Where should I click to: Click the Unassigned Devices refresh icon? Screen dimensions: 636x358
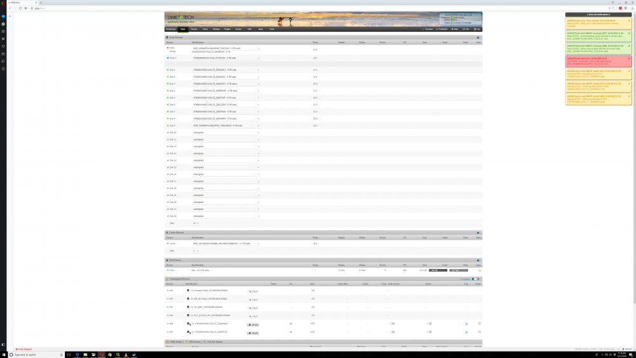click(478, 279)
